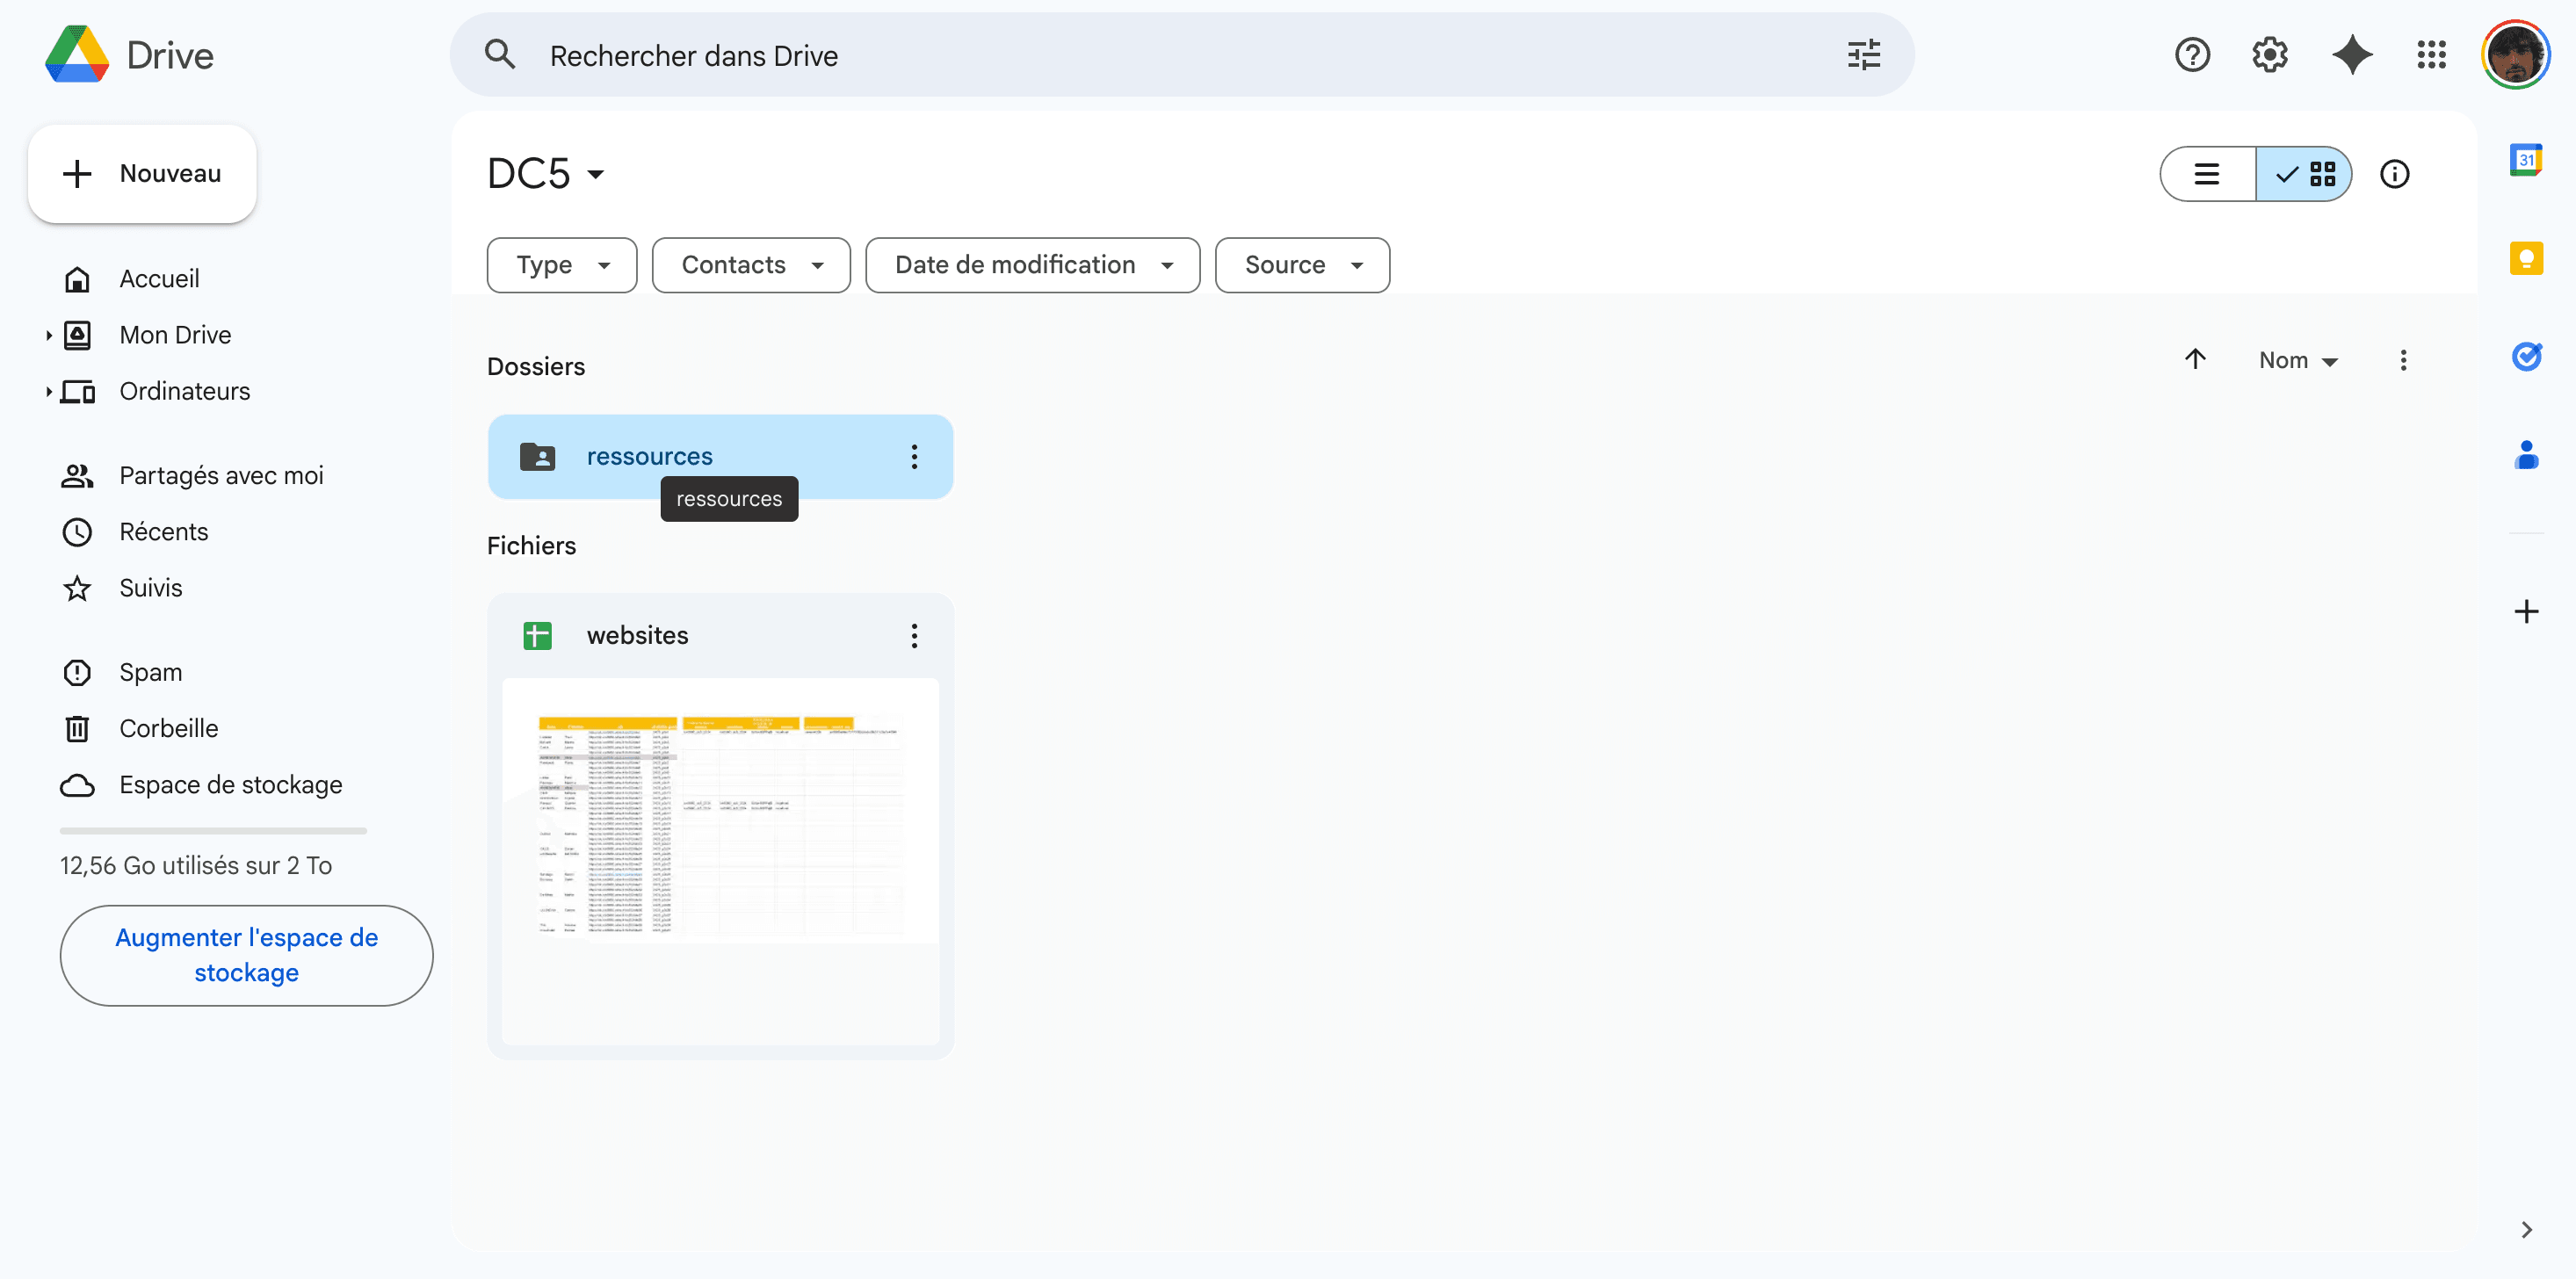Open the Google Drive logo home
2576x1279 pixels.
click(x=130, y=55)
